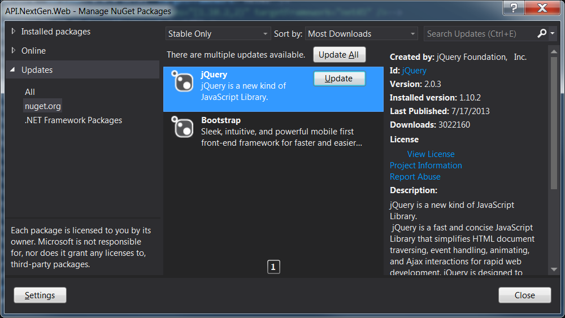Image resolution: width=565 pixels, height=318 pixels.
Task: Open the Project Information link
Action: [x=425, y=165]
